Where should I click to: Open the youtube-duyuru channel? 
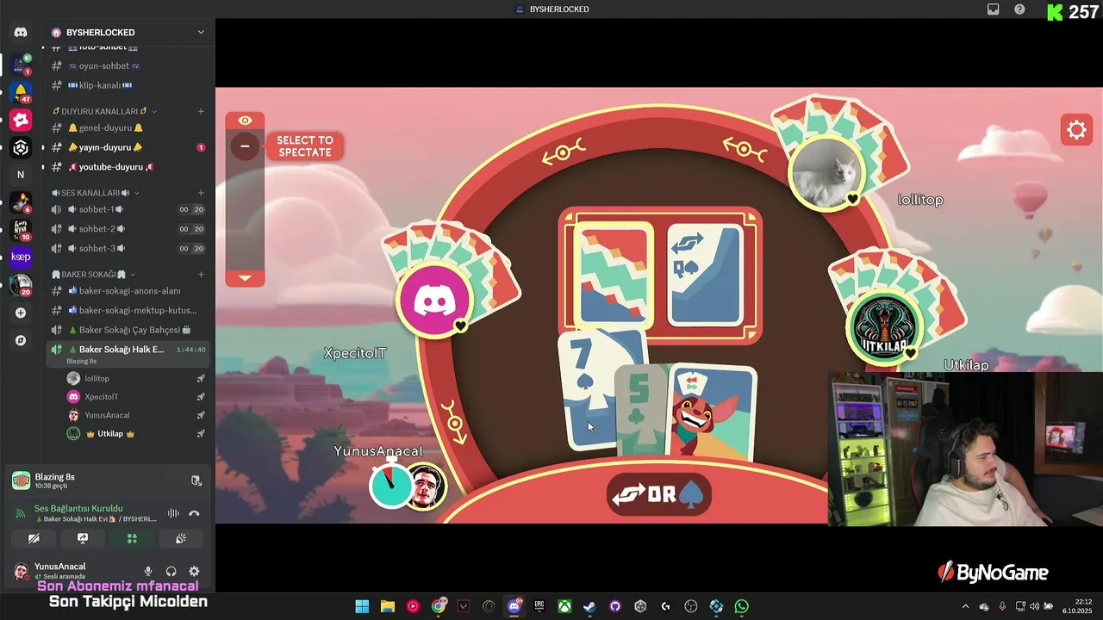128,167
